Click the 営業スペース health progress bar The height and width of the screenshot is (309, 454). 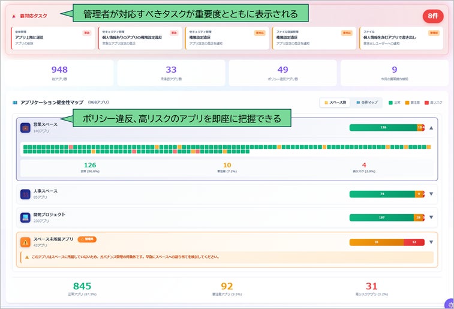point(387,127)
